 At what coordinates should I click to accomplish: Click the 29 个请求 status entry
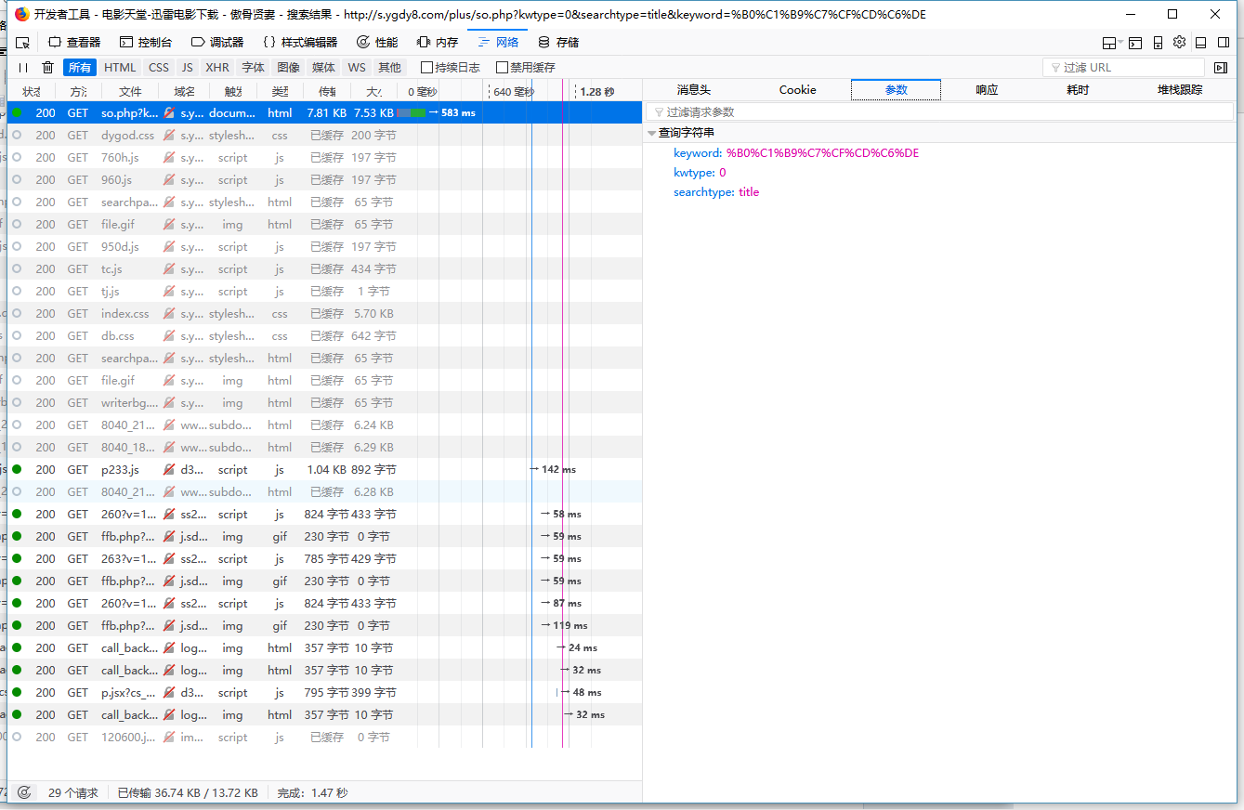tap(73, 793)
